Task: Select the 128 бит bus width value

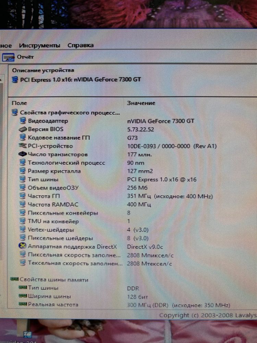Action: [137, 297]
